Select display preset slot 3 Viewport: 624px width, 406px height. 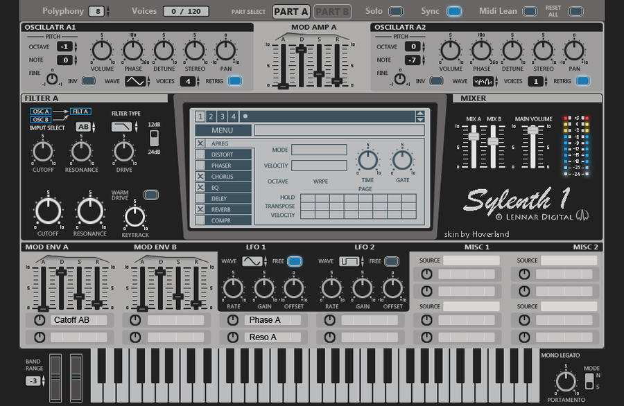coord(222,116)
